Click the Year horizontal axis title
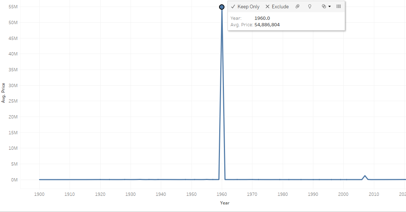This screenshot has width=406, height=212. 225,203
